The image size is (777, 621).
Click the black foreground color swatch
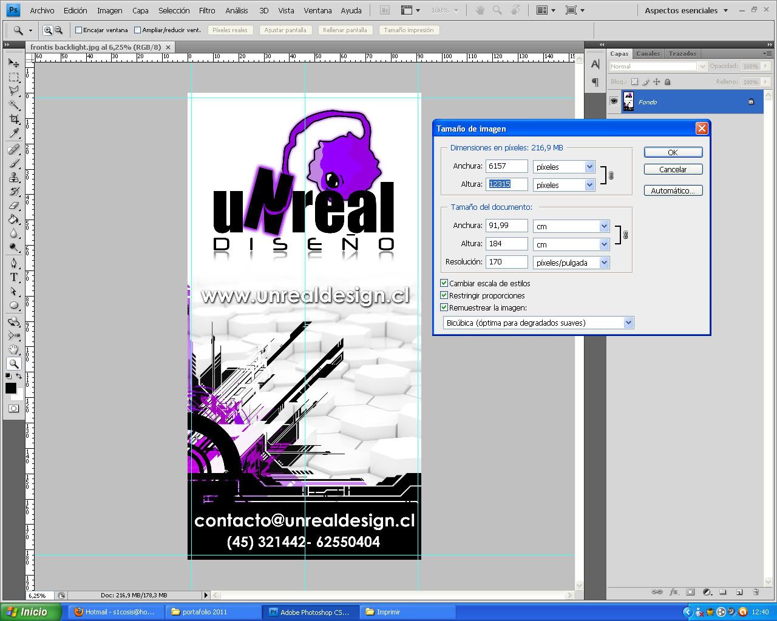10,388
